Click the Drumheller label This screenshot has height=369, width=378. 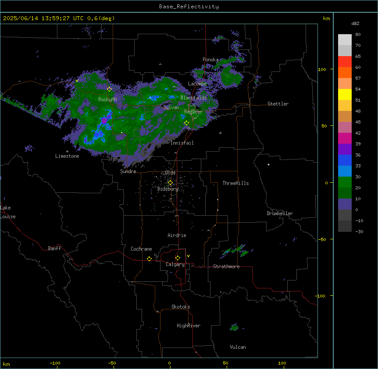click(x=280, y=213)
